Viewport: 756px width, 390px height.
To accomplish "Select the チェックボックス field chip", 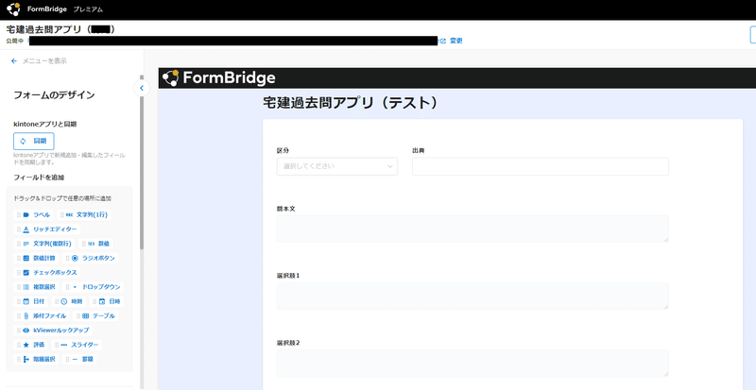I will tap(47, 273).
